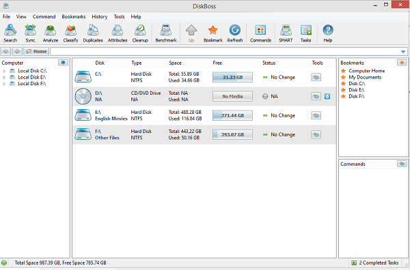Open the Help menu
The width and height of the screenshot is (410, 270).
(136, 16)
